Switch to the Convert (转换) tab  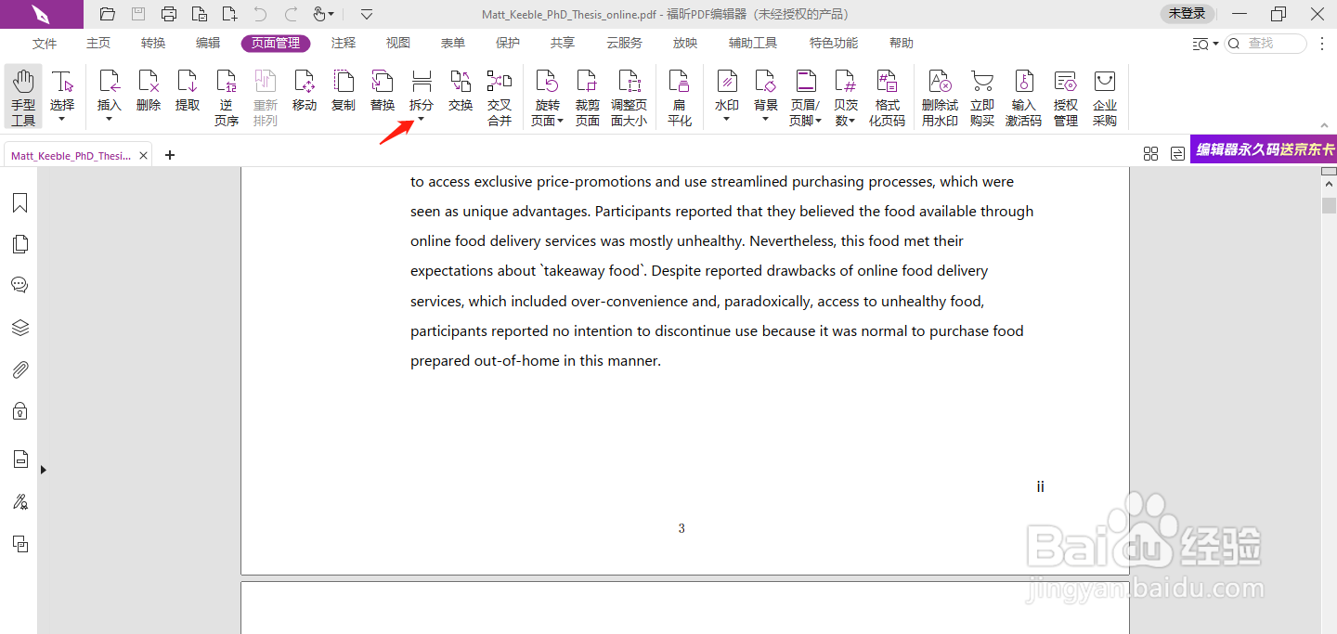[153, 44]
